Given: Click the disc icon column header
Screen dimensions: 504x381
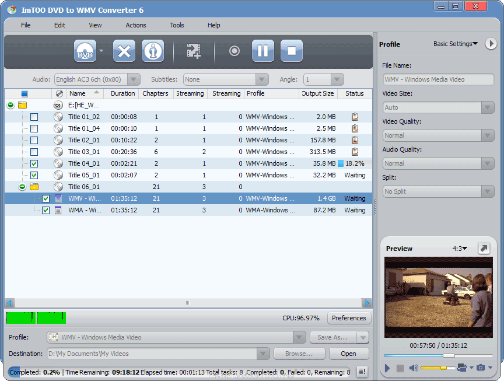Looking at the screenshot, I should 59,93.
